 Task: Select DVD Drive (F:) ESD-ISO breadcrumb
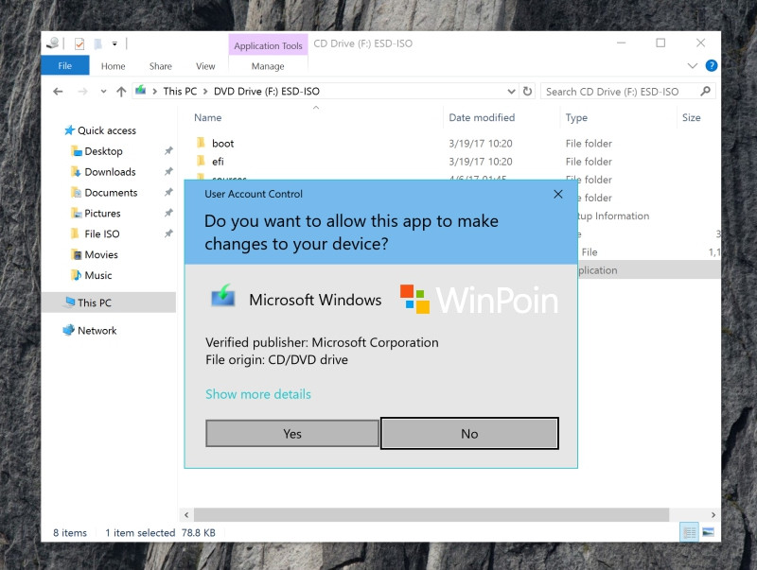267,91
